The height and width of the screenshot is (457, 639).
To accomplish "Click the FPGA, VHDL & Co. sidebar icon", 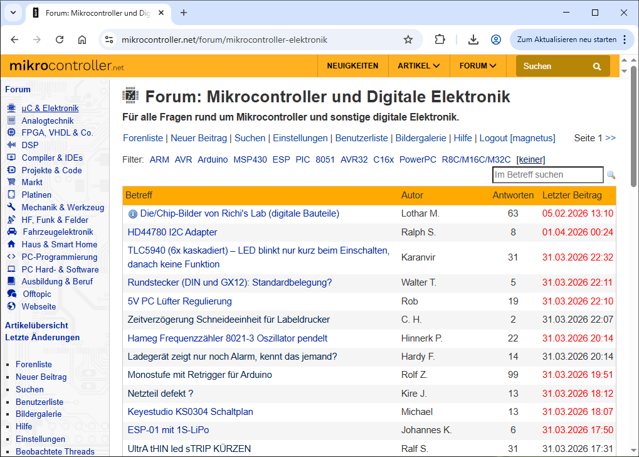I will point(11,132).
